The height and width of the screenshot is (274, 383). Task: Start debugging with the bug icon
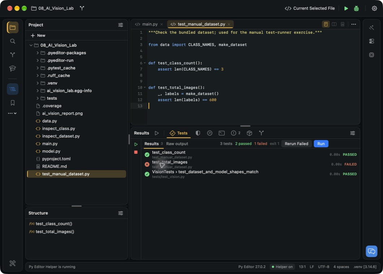[356, 9]
